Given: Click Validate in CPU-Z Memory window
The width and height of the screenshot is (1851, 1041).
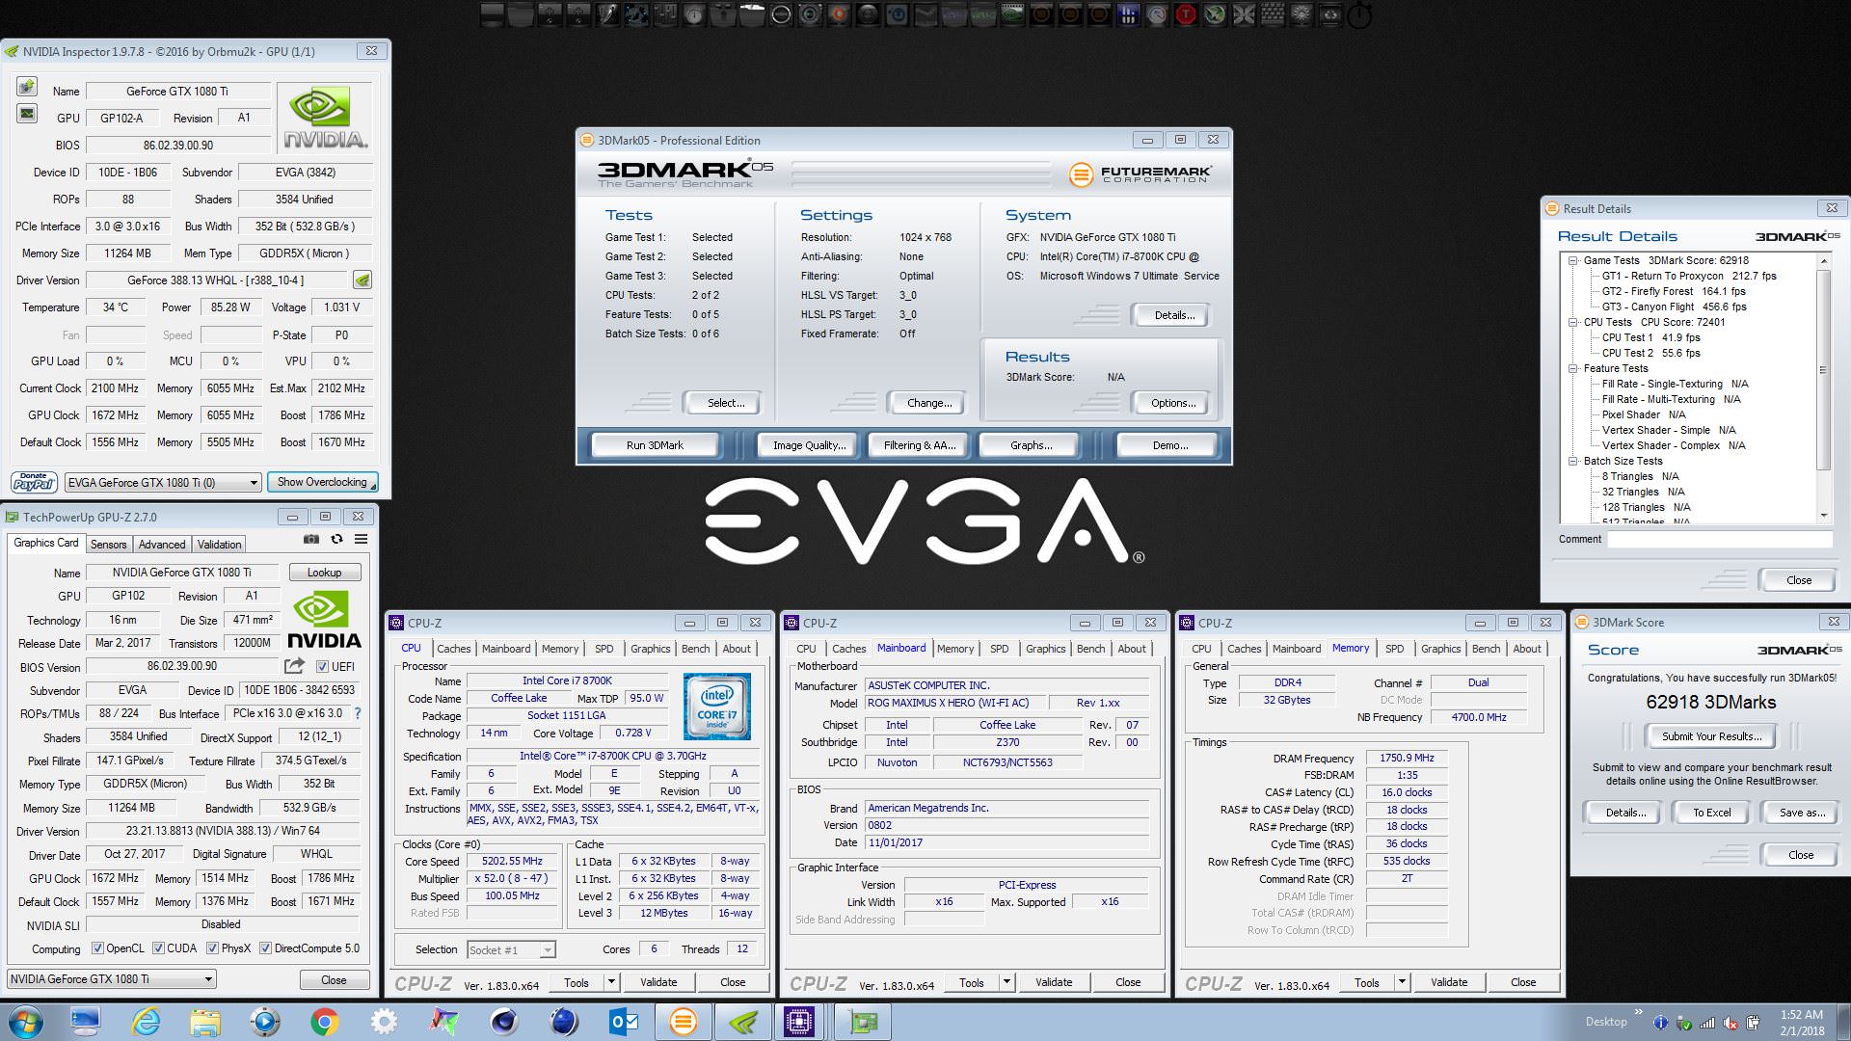Looking at the screenshot, I should point(1449,982).
